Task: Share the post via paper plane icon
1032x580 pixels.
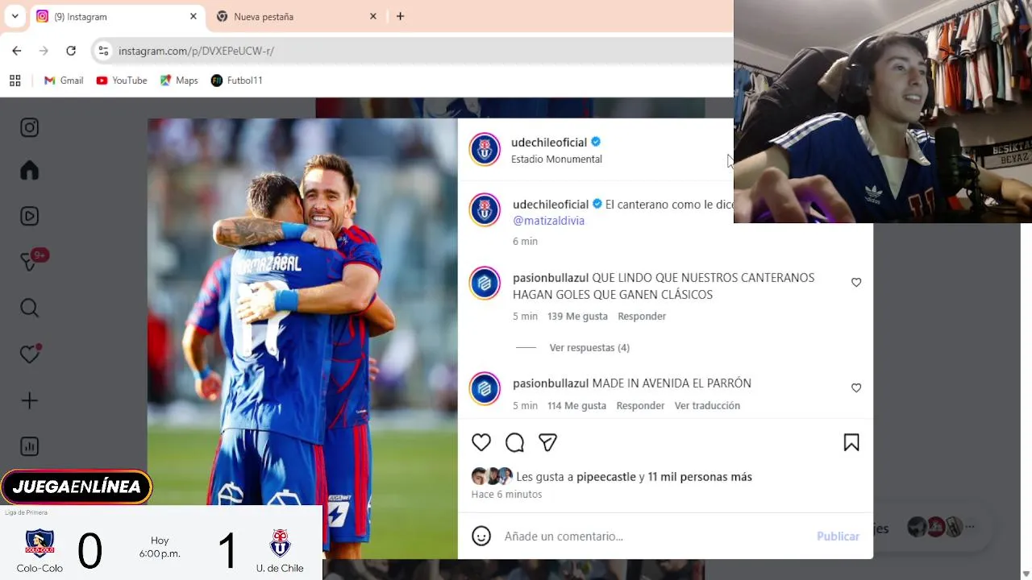Action: (x=547, y=442)
